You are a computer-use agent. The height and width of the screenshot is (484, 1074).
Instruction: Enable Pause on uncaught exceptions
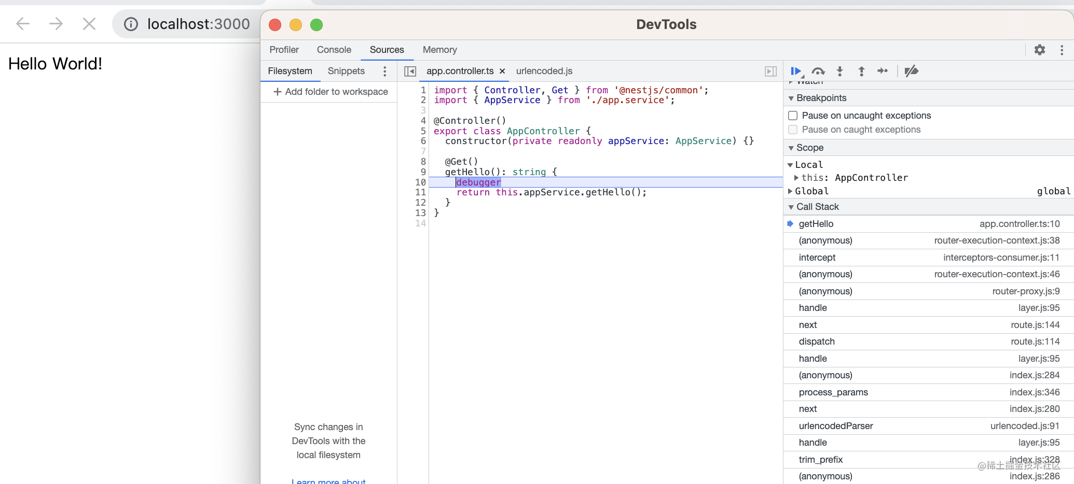point(793,116)
